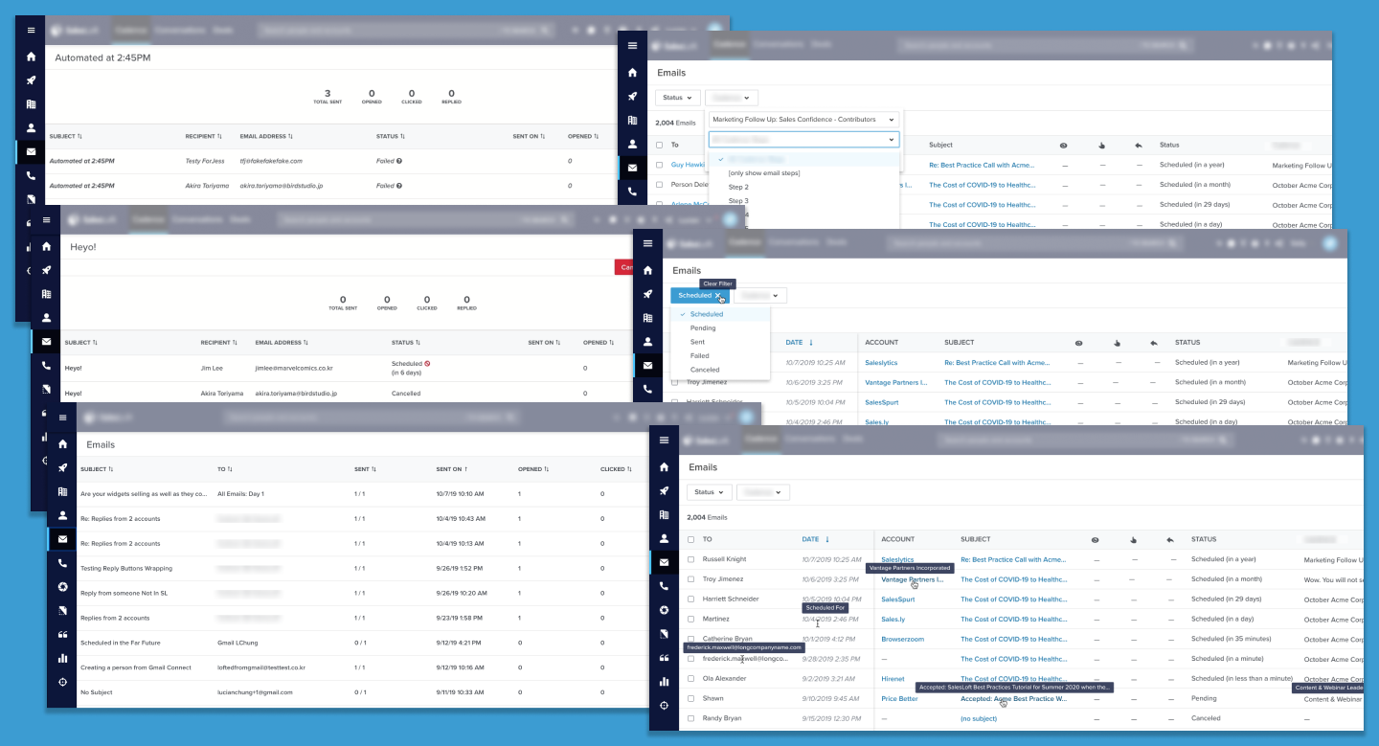Sort emails by the DATE column
The image size is (1379, 746).
click(x=812, y=538)
